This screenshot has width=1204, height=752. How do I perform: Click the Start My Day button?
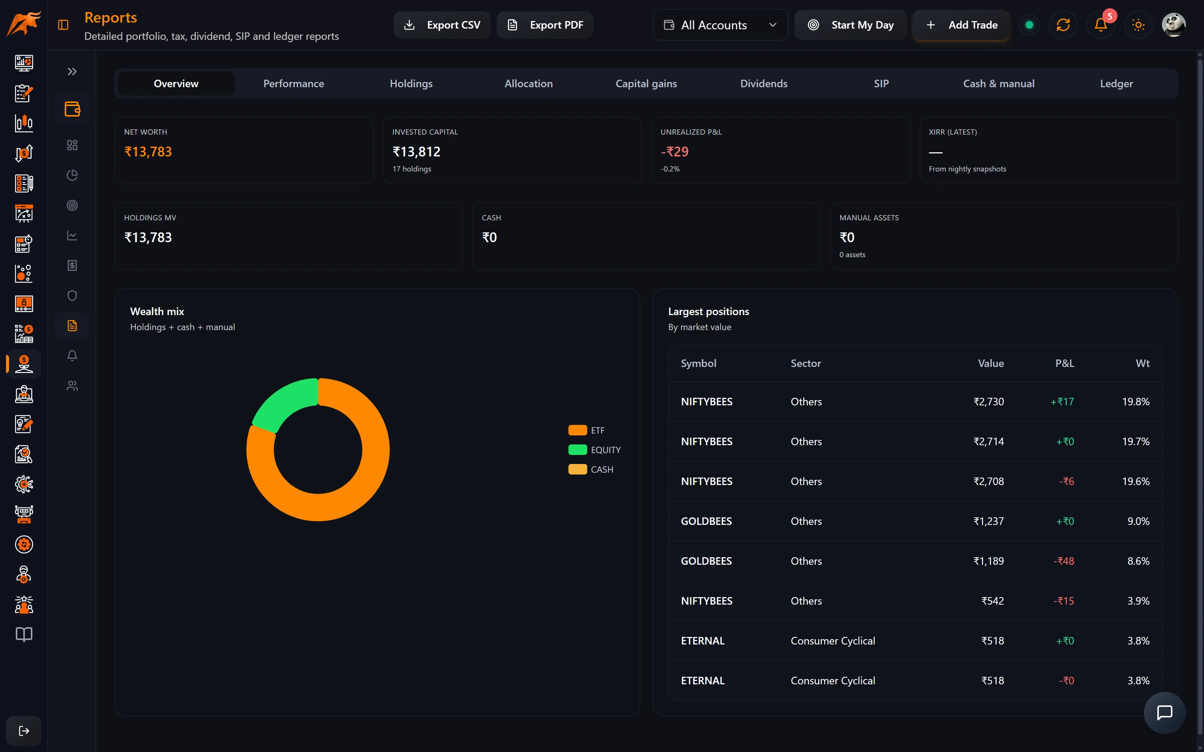(850, 25)
